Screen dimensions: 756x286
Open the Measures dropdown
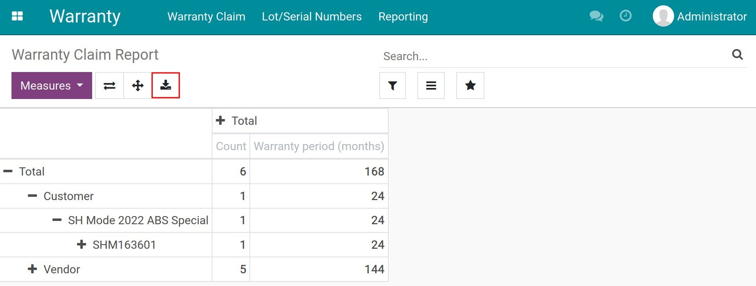52,86
